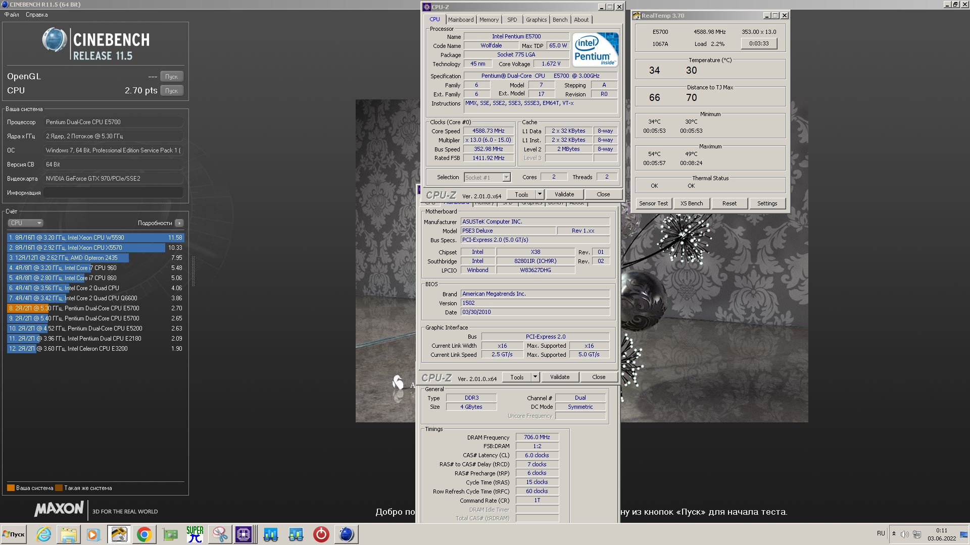
Task: Expand Tools dropdown arrow in CPU tab window
Action: (x=540, y=194)
